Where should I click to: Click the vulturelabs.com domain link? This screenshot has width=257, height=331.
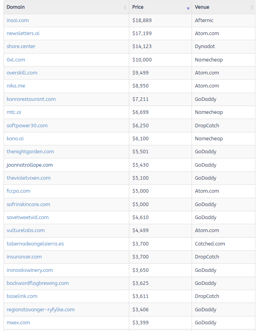point(26,230)
